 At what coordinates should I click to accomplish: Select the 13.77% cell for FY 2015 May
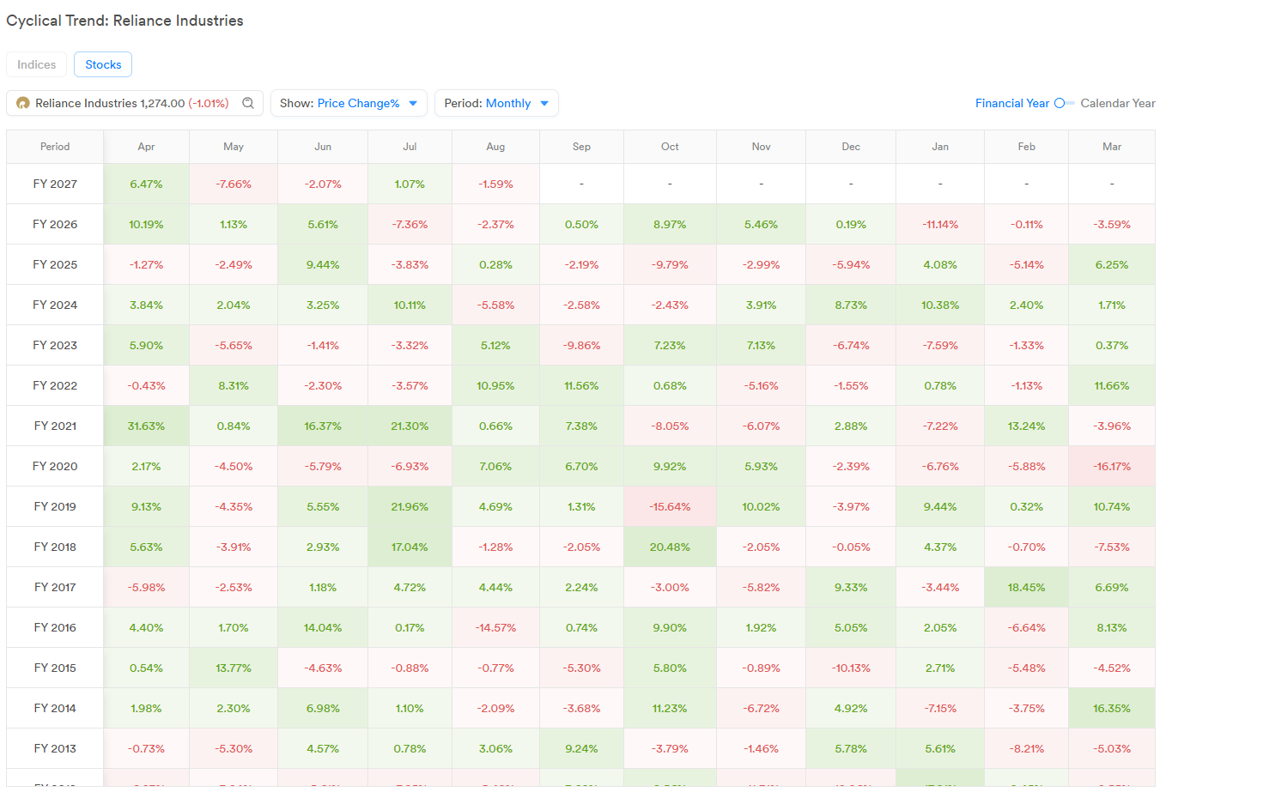(234, 668)
